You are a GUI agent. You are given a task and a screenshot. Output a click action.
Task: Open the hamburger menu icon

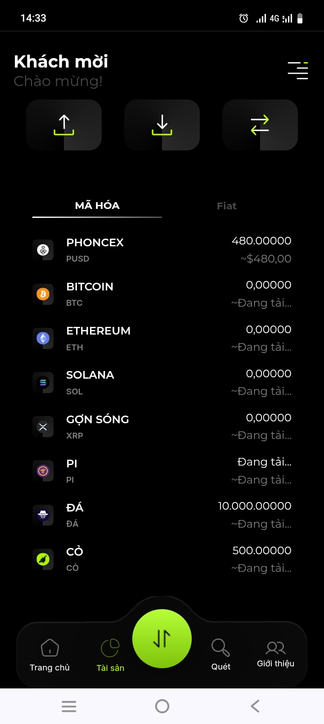[298, 71]
